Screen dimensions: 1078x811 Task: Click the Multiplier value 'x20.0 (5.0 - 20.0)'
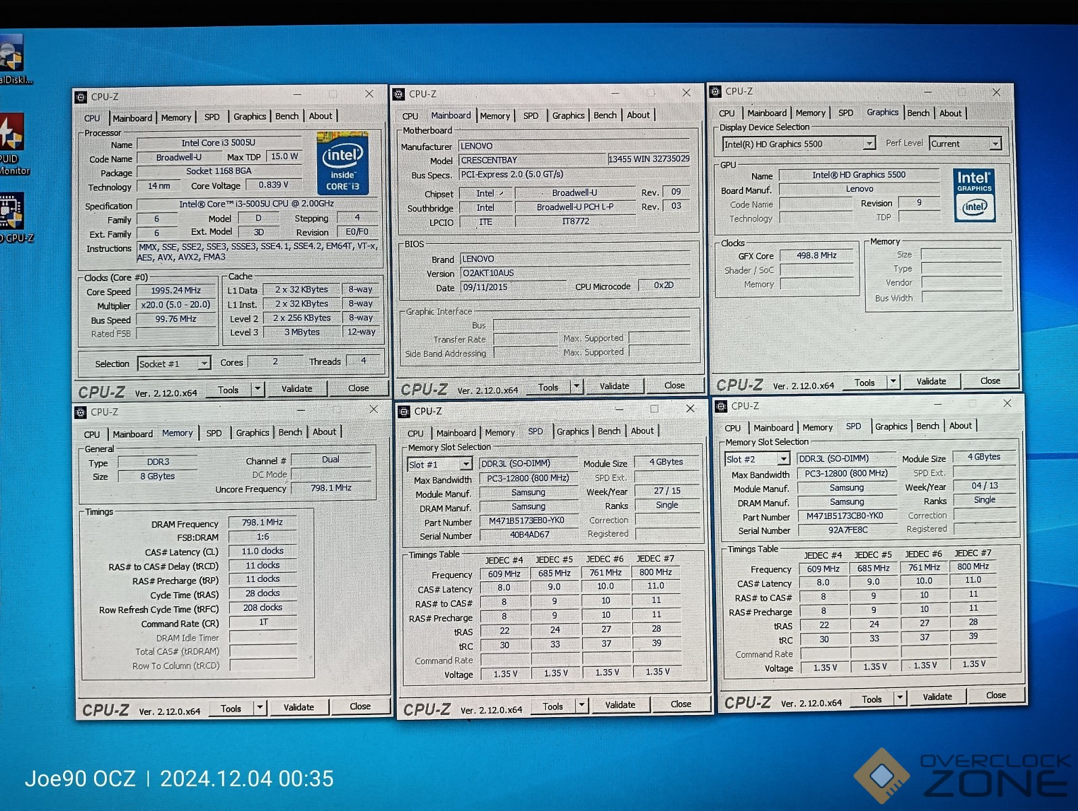tap(176, 305)
